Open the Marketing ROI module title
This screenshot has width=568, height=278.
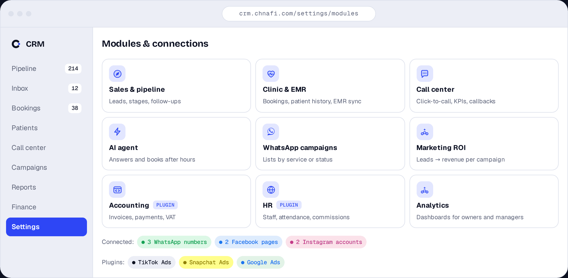coord(441,148)
